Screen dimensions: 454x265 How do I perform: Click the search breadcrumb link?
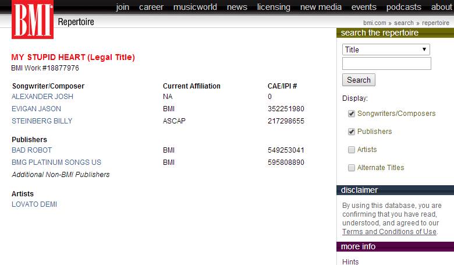click(403, 23)
